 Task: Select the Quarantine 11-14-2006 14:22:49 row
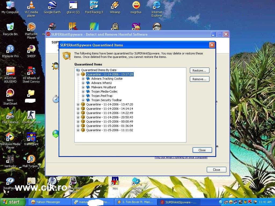click(110, 113)
